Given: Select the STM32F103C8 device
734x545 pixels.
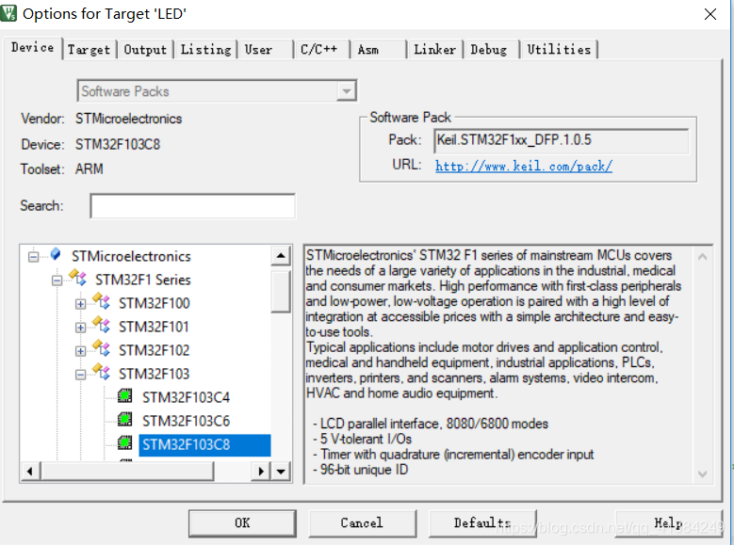Looking at the screenshot, I should pos(204,444).
